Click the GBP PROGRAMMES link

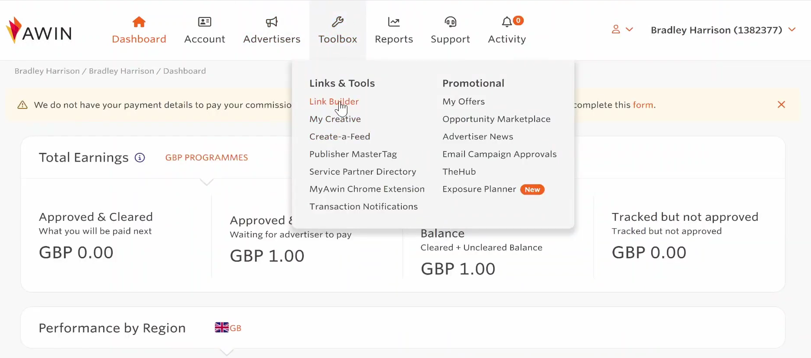coord(207,158)
